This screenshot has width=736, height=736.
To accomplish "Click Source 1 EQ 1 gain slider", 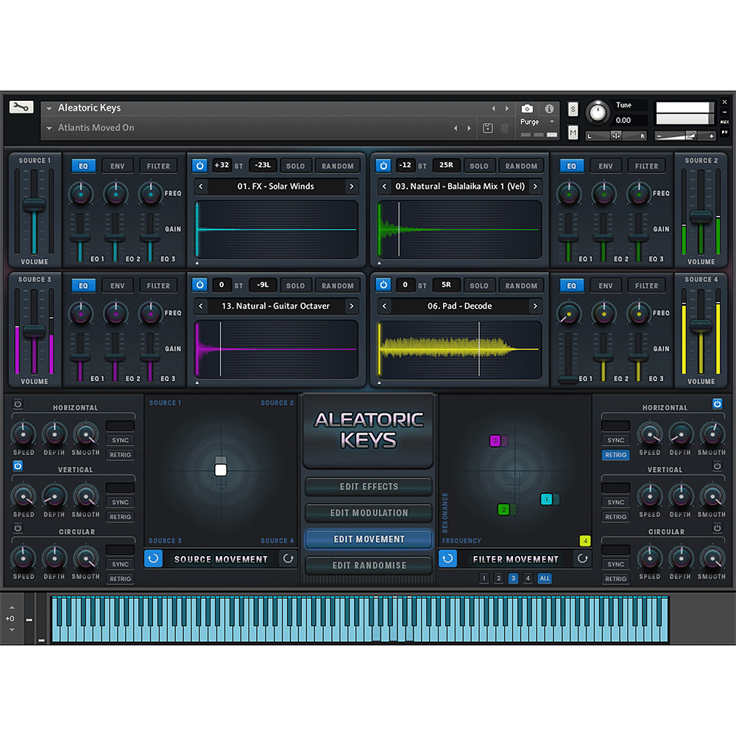I will (80, 238).
